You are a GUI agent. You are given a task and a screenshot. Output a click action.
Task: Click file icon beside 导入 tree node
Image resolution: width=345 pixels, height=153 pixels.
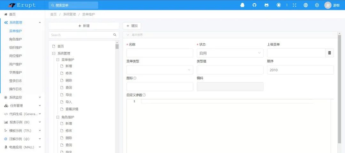pos(62,102)
